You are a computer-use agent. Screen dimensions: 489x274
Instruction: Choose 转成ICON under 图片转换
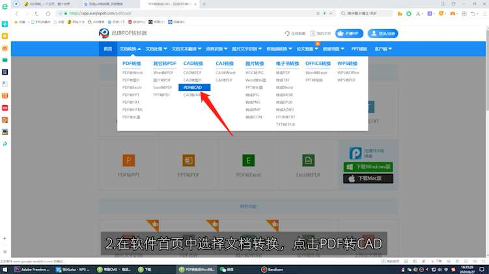253,118
